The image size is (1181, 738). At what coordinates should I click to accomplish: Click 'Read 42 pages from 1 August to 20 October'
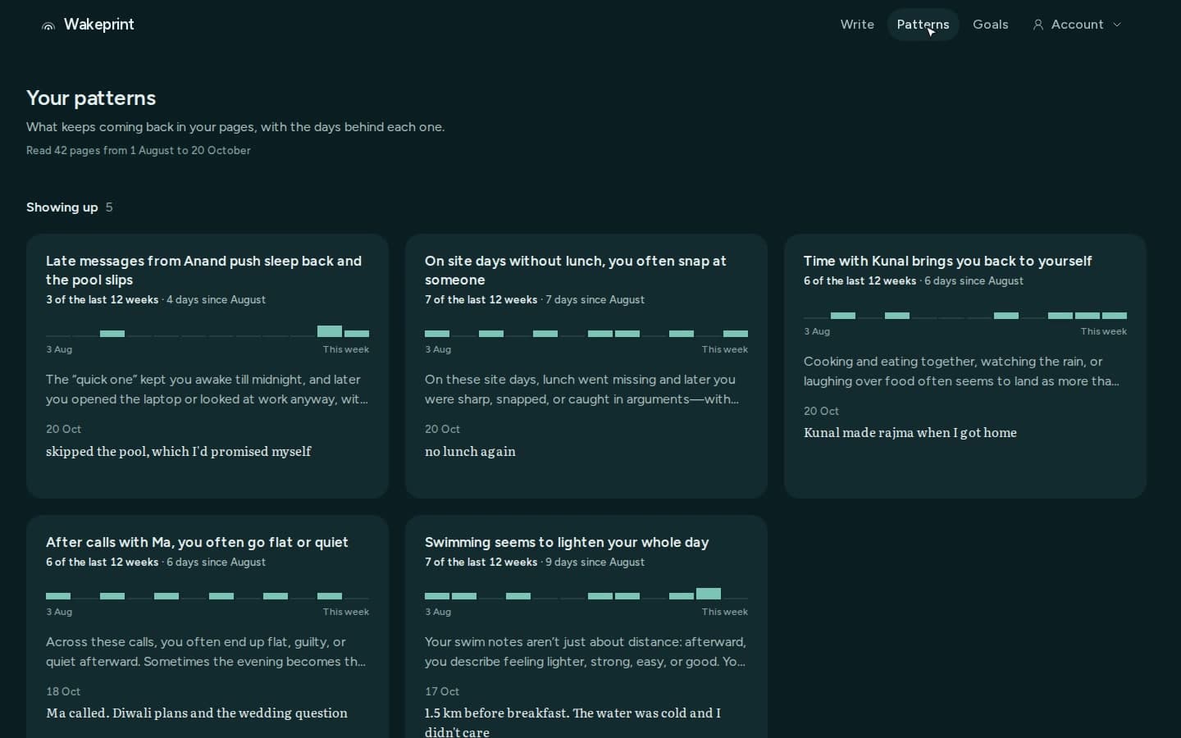[x=139, y=150]
